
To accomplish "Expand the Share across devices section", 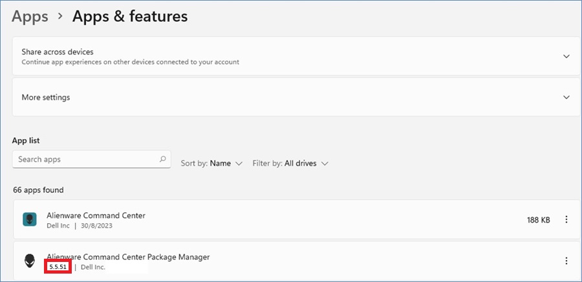I will tap(566, 56).
